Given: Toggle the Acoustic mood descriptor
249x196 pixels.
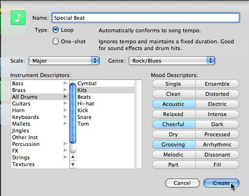Looking at the screenshot, I should point(174,104).
